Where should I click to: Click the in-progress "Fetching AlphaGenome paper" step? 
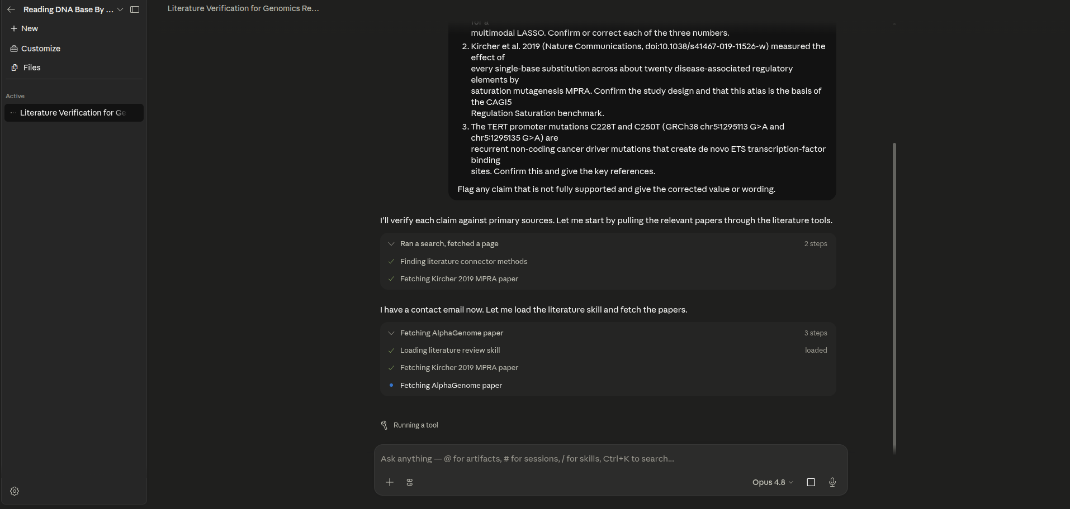[451, 386]
